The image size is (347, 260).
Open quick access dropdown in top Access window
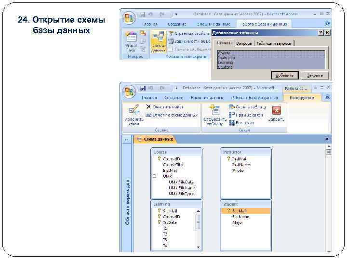coord(176,14)
